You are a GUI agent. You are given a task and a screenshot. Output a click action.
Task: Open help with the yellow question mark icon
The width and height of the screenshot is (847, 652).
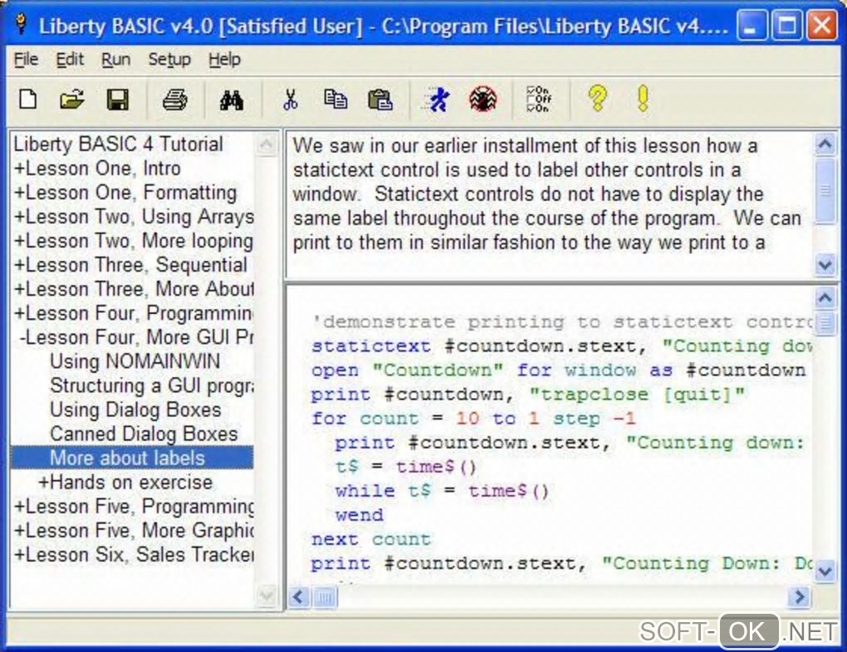coord(597,100)
